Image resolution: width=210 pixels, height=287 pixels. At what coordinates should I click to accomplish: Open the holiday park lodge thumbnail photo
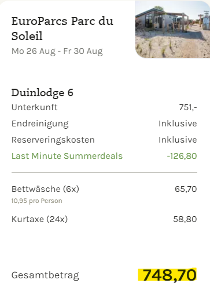pyautogui.click(x=172, y=29)
